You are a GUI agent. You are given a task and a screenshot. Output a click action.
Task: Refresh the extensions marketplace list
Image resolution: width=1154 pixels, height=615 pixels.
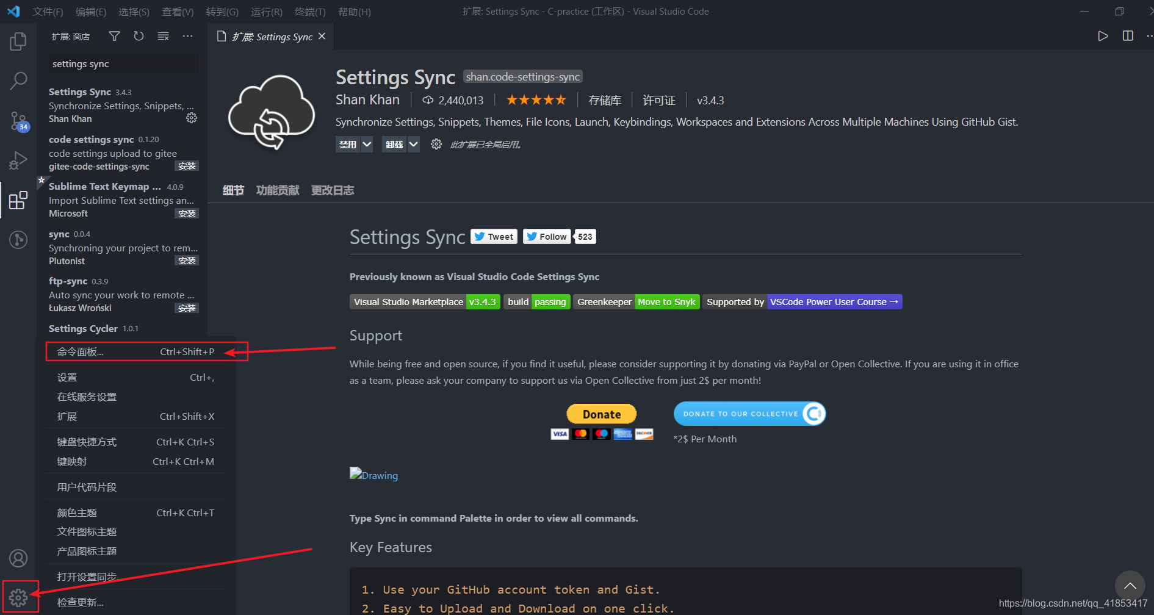tap(139, 37)
